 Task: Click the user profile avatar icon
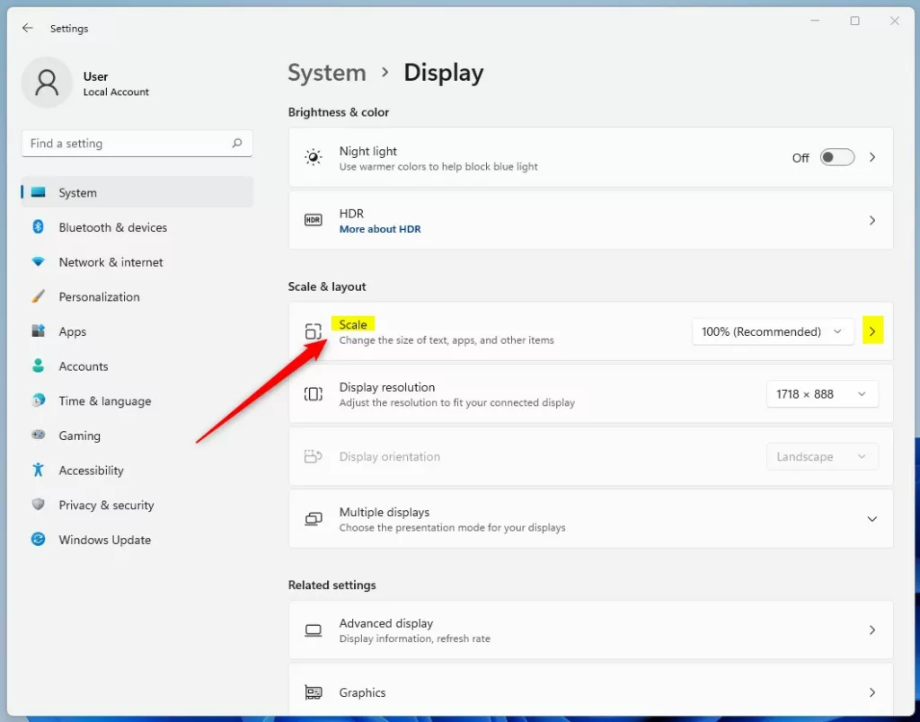[47, 83]
